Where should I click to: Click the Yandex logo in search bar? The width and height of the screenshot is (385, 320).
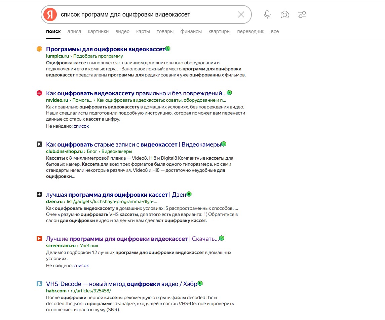coord(50,14)
